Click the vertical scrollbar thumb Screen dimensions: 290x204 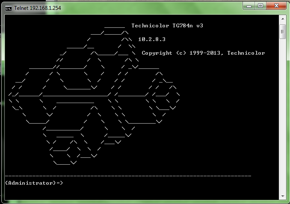point(282,32)
